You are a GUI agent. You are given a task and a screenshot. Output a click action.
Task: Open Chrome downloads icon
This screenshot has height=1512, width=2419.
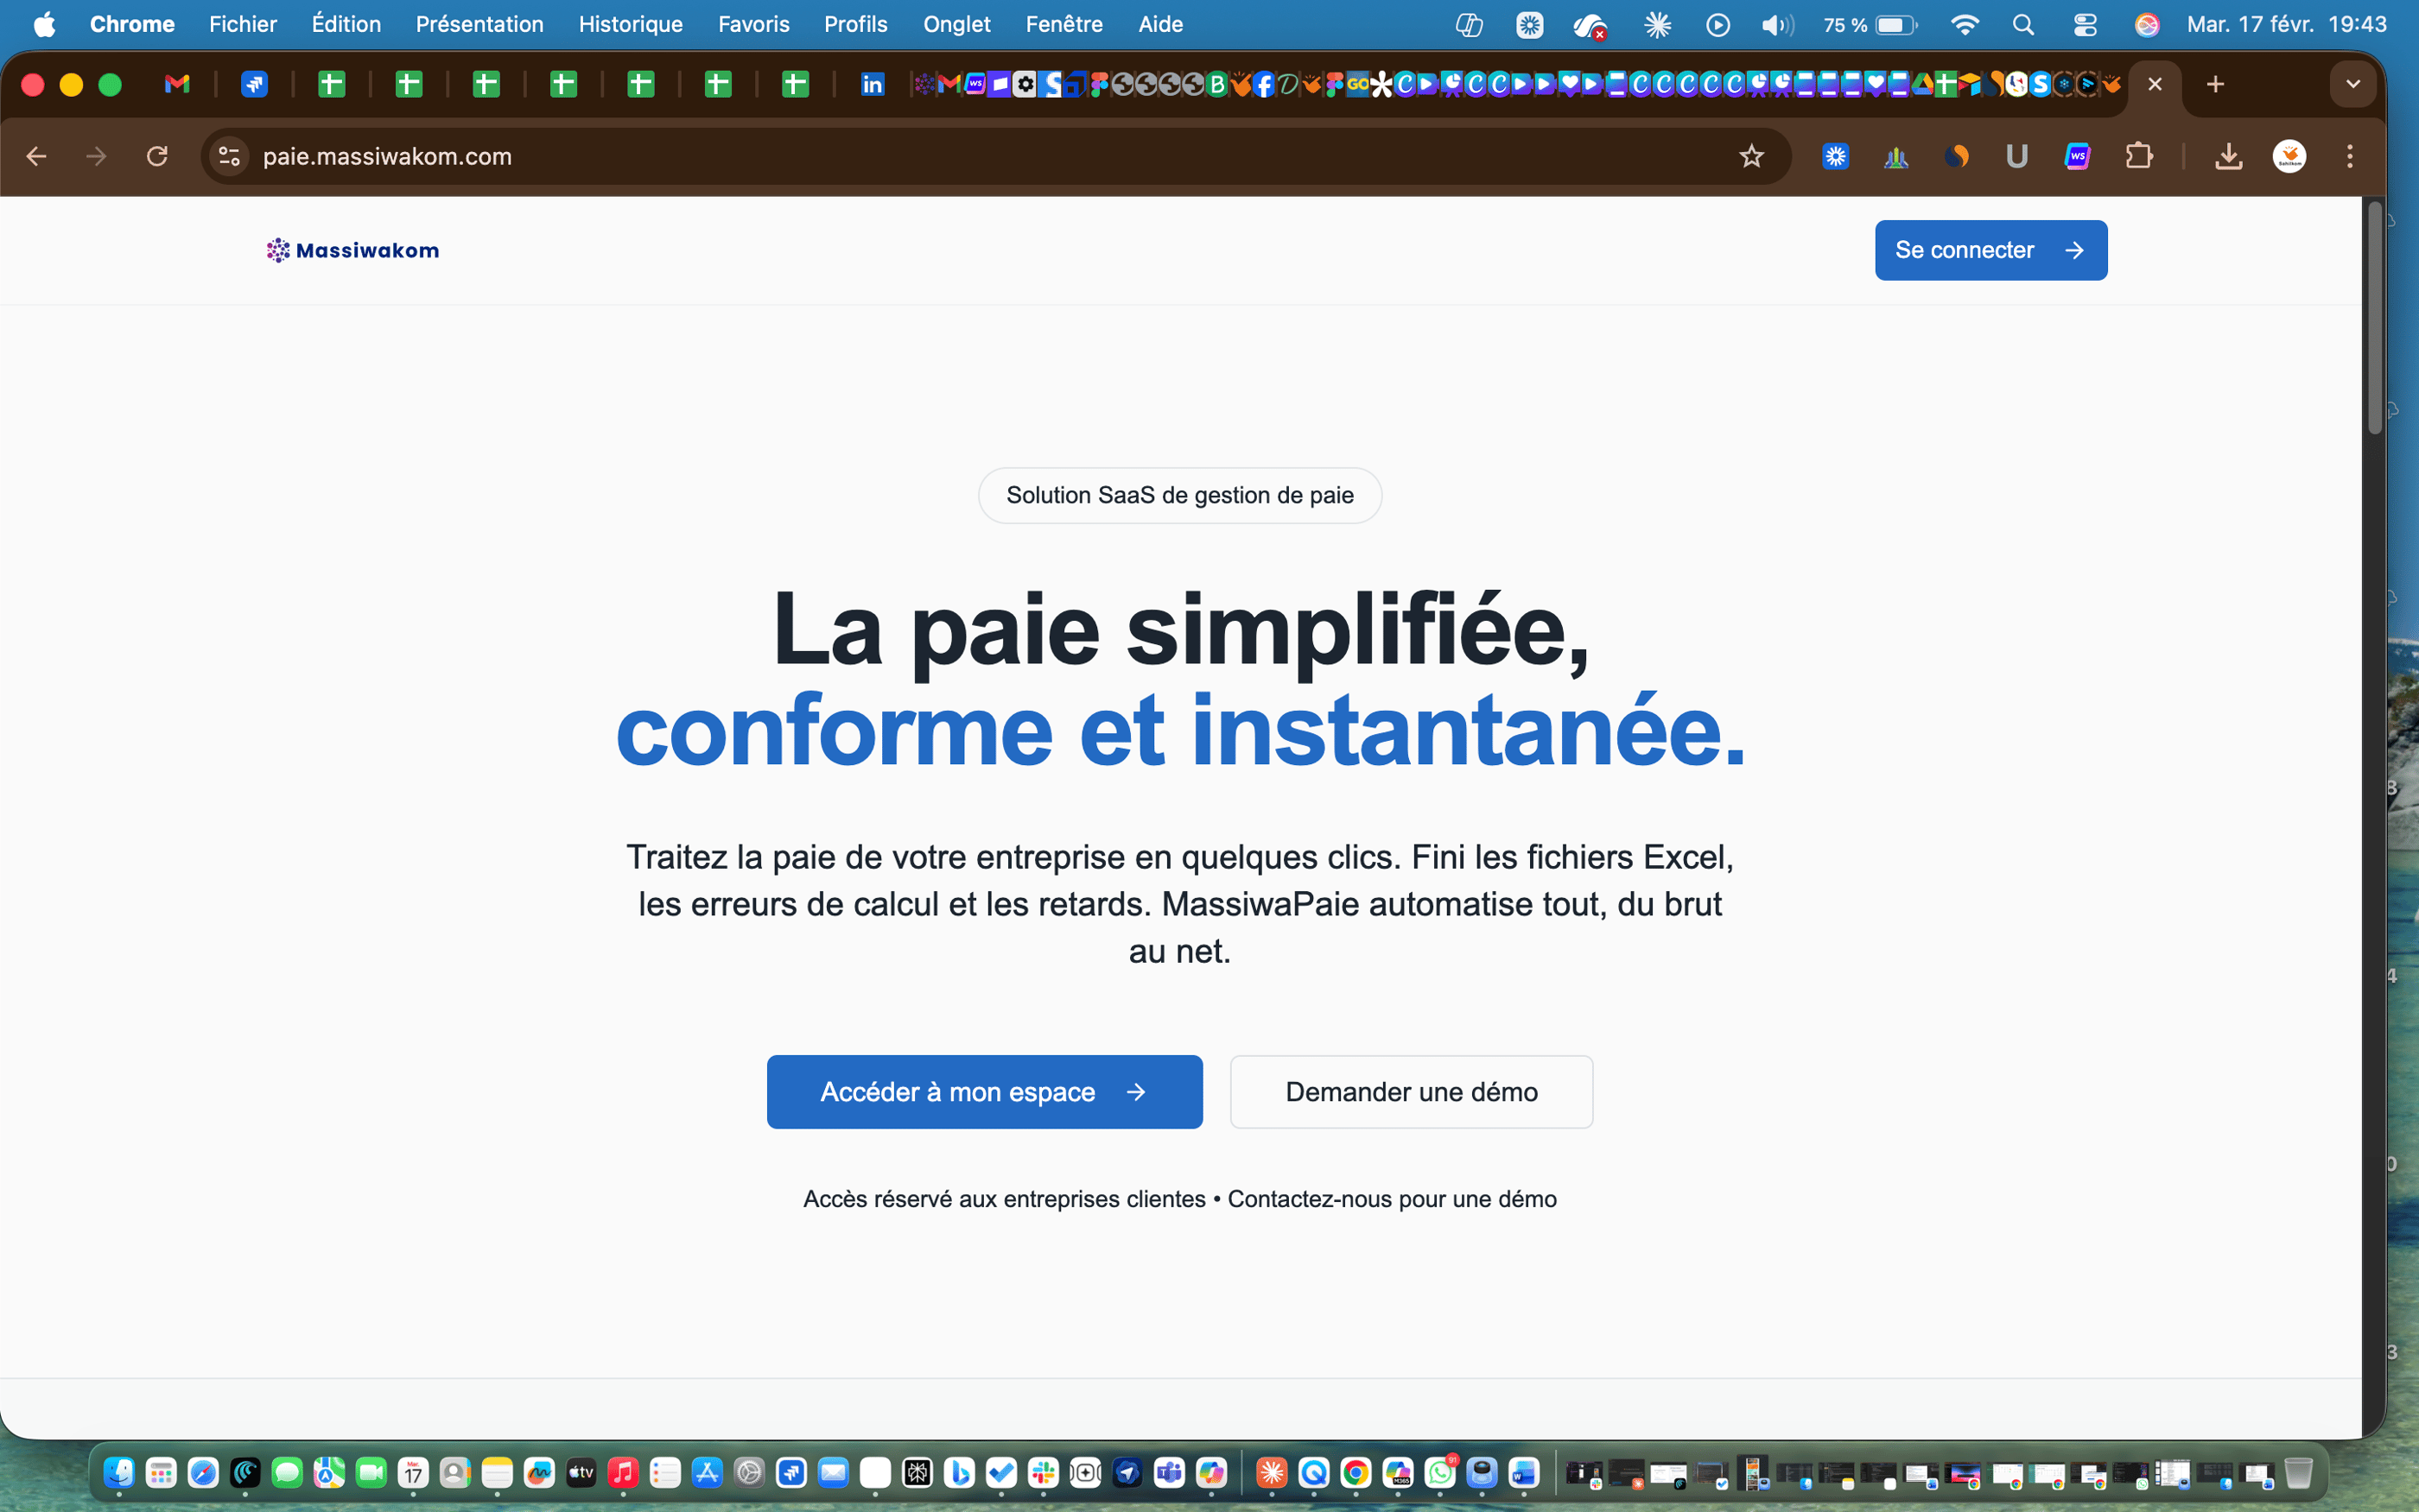(2228, 156)
